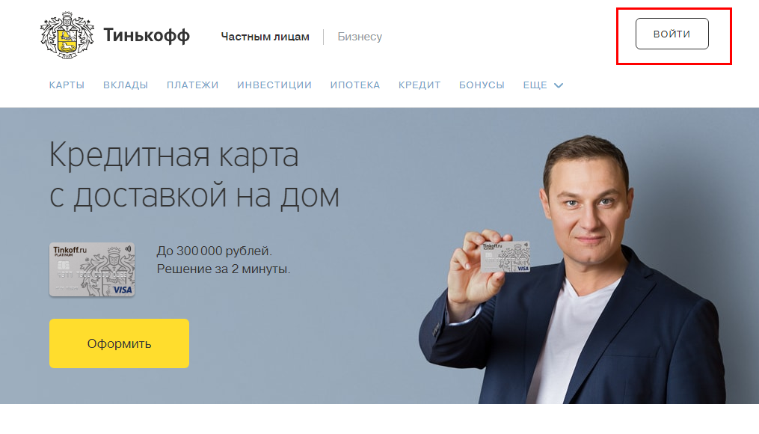Image resolution: width=759 pixels, height=434 pixels.
Task: Click the yellow Оформить button
Action: [119, 343]
